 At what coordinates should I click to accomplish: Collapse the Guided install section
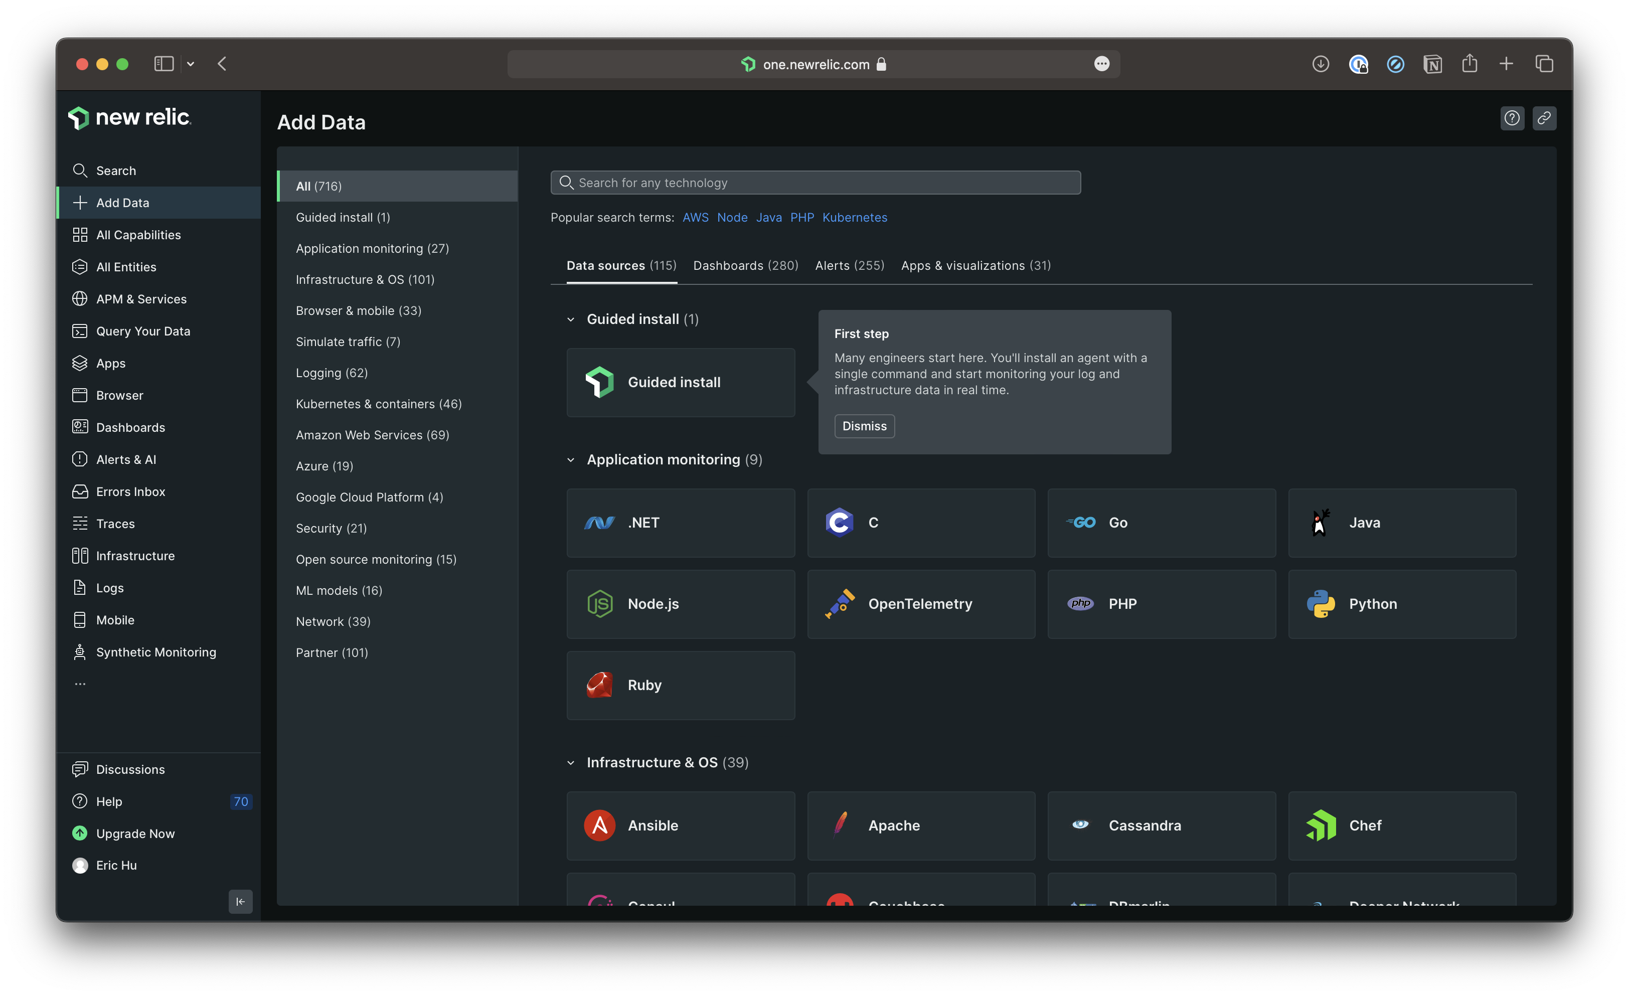point(571,319)
